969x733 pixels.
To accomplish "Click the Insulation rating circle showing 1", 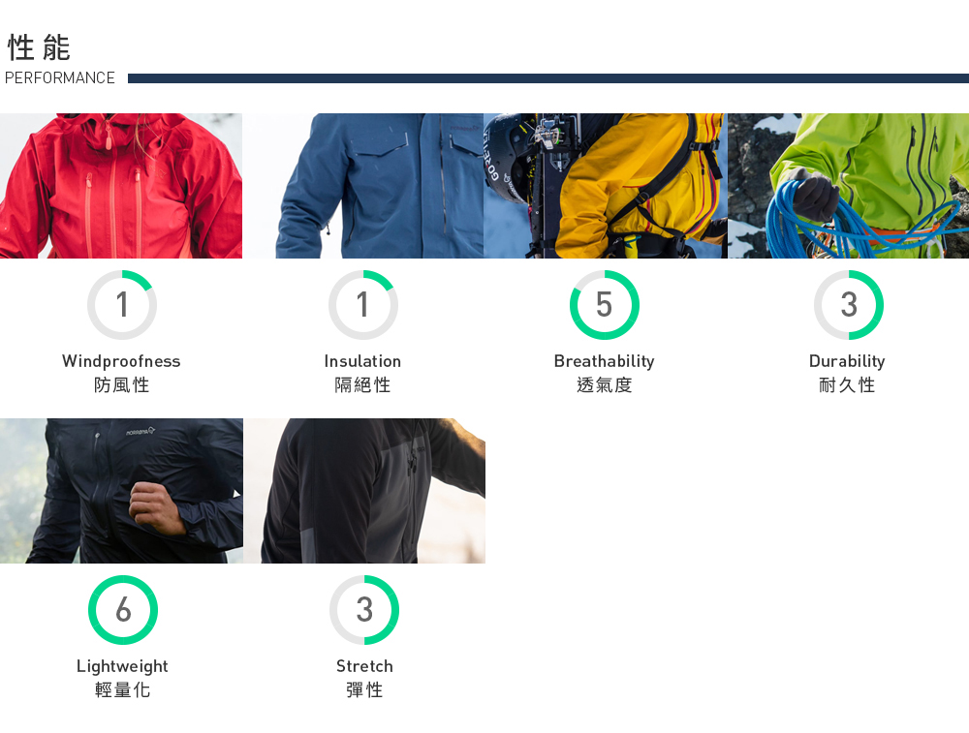I will 362,304.
